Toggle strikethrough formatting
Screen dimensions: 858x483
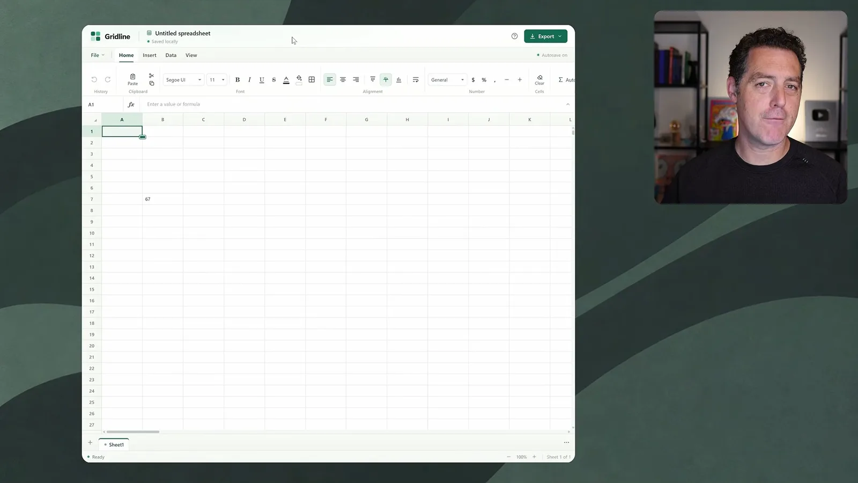274,79
